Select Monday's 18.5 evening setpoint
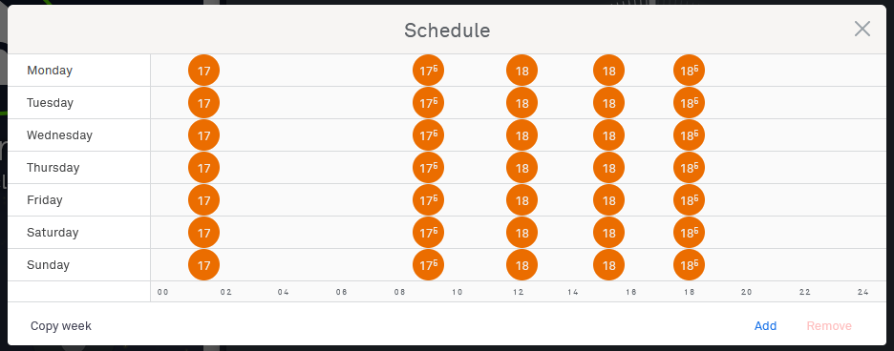This screenshot has width=894, height=351. pos(690,71)
